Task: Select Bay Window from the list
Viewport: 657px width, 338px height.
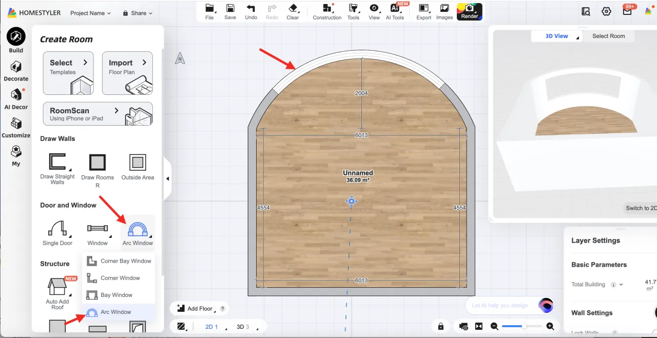Action: pos(117,295)
